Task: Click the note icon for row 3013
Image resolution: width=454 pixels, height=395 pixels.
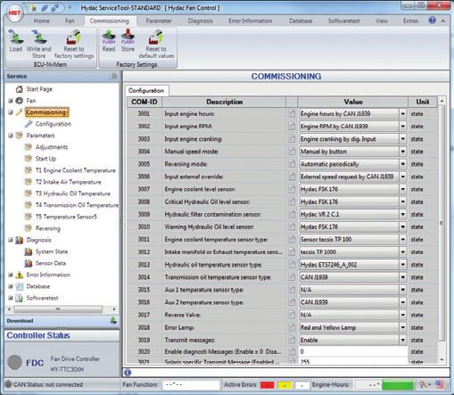Action: coord(292,265)
